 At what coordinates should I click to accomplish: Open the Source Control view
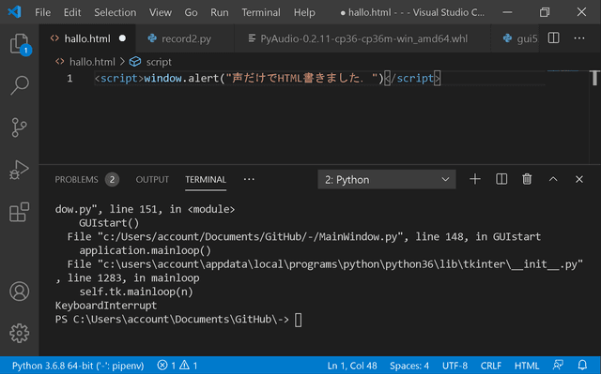pos(19,127)
